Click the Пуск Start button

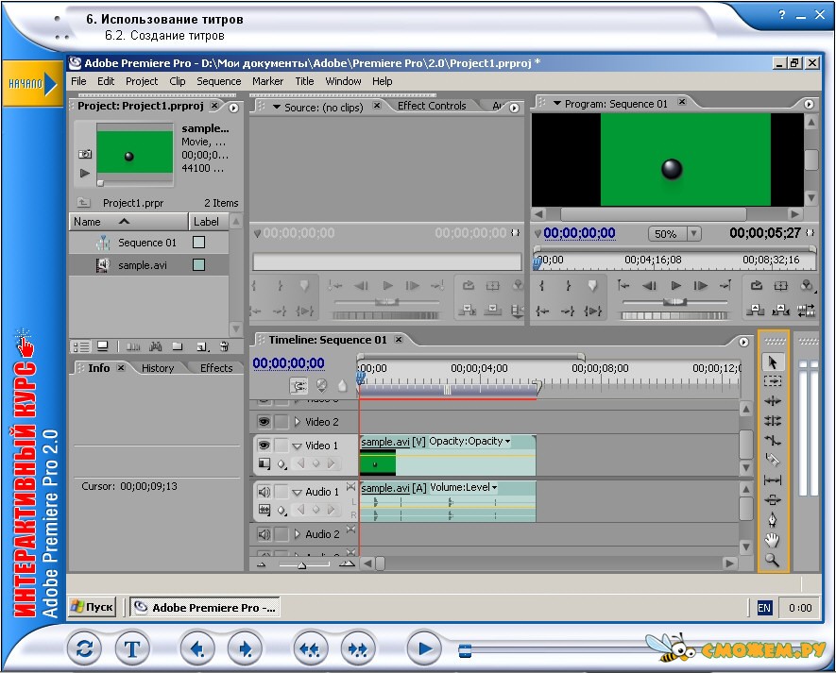click(x=93, y=607)
